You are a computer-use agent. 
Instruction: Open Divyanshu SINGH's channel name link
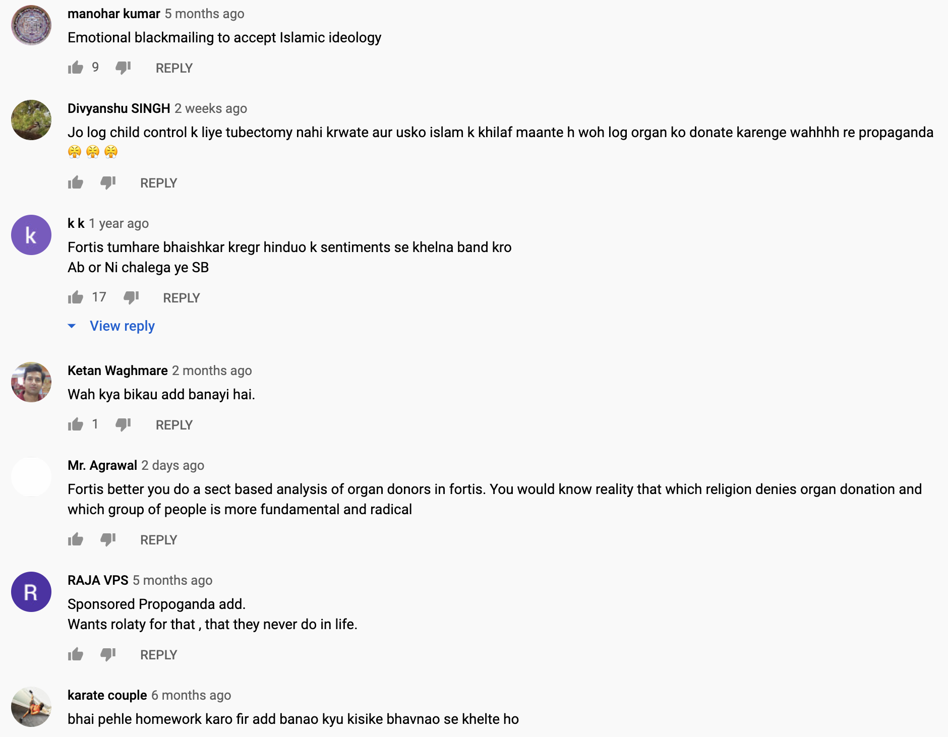[118, 108]
